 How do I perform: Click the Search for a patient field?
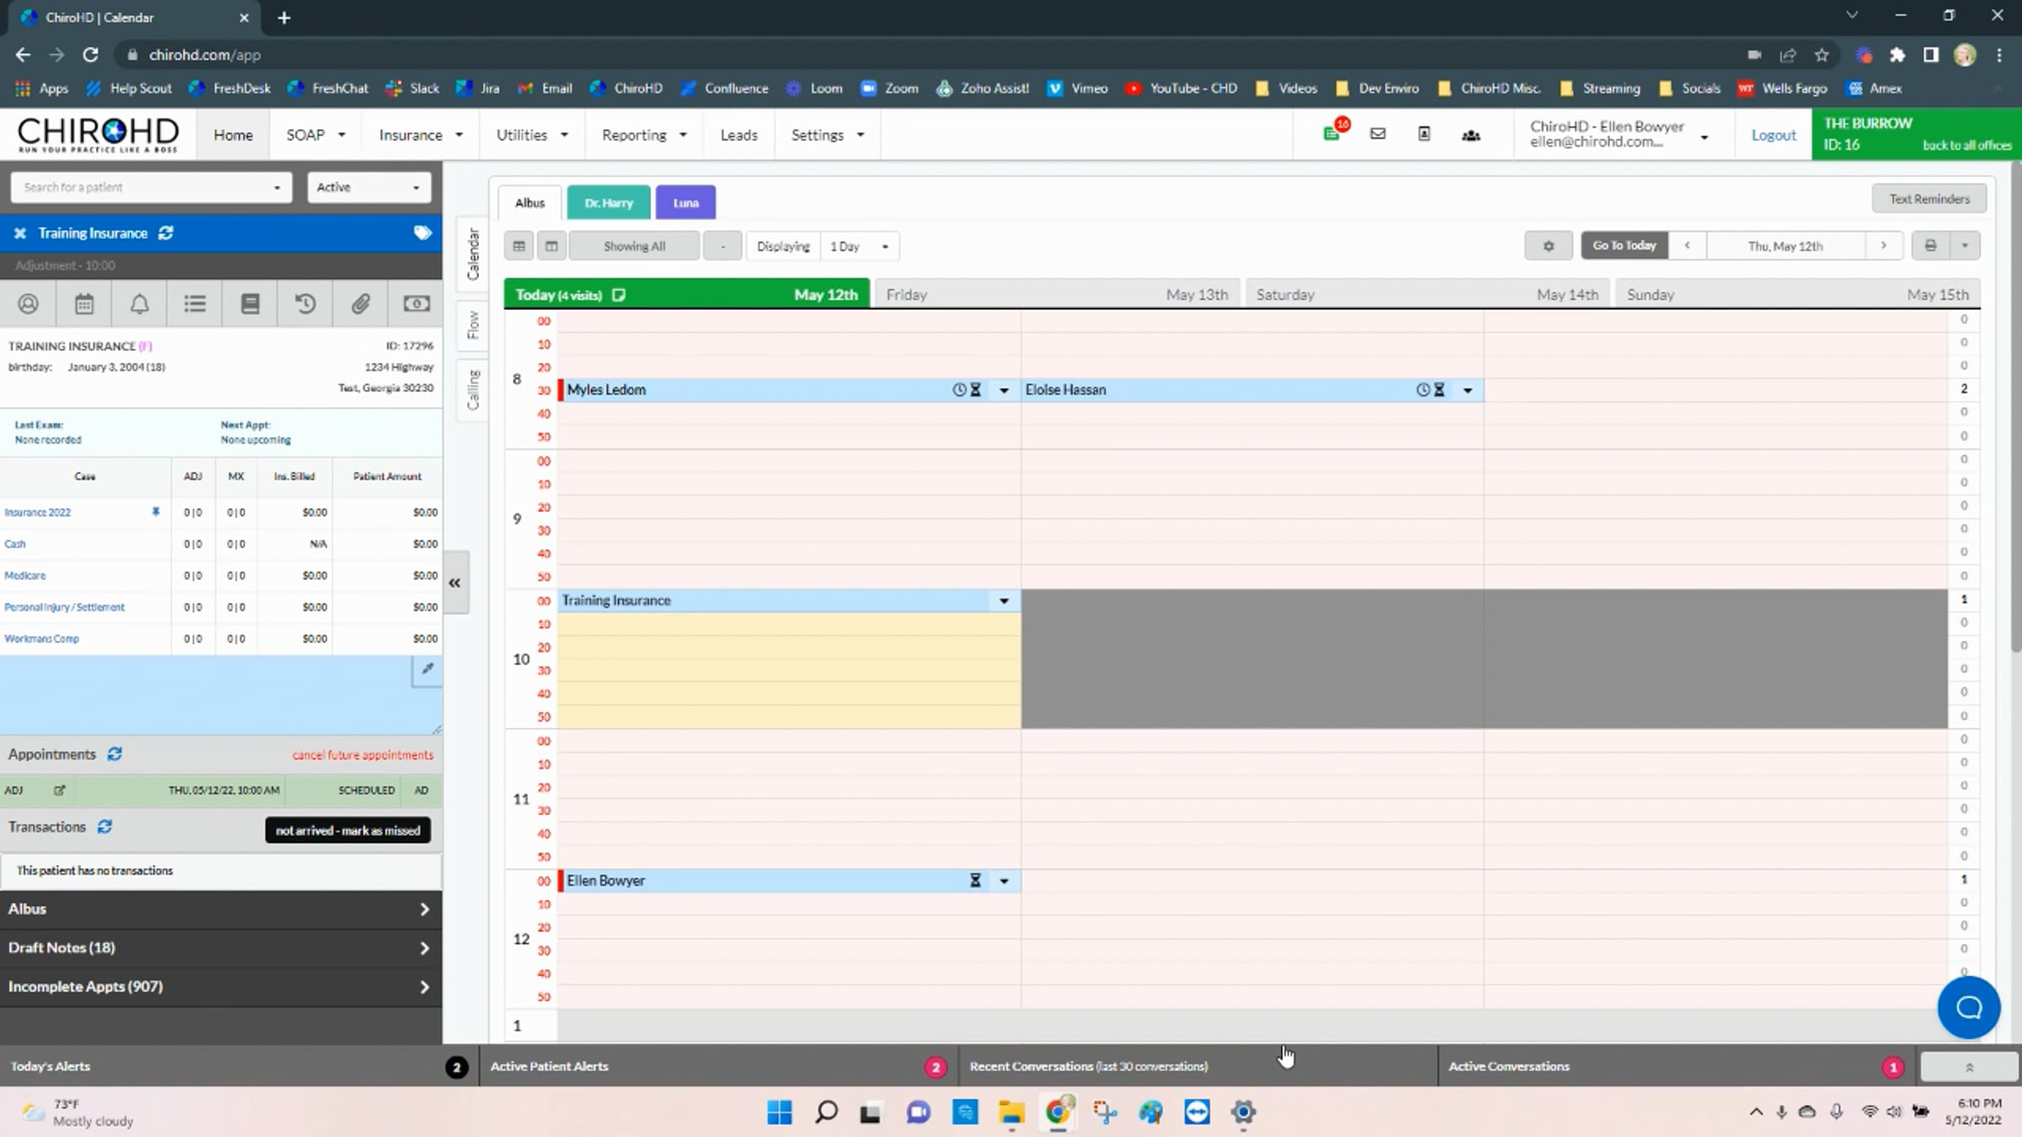click(x=152, y=187)
